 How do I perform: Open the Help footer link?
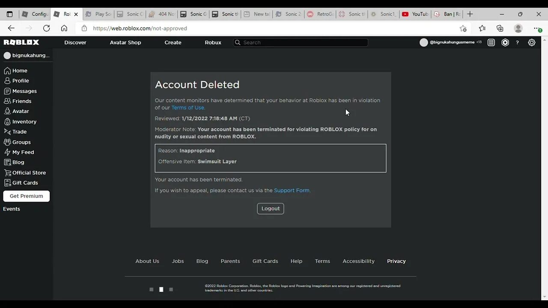pos(296,261)
